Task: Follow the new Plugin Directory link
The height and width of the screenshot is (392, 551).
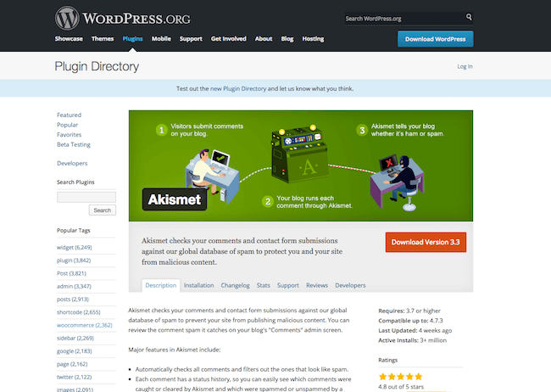Action: click(x=238, y=89)
